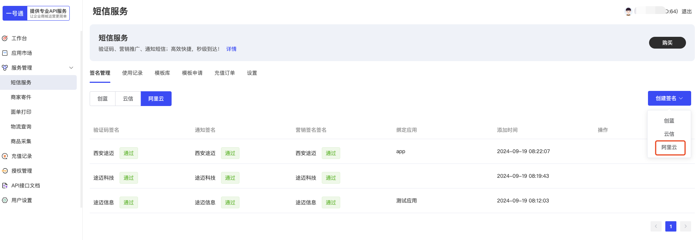This screenshot has height=240, width=700.
Task: Open API接口文档 in sidebar
Action: pyautogui.click(x=25, y=186)
